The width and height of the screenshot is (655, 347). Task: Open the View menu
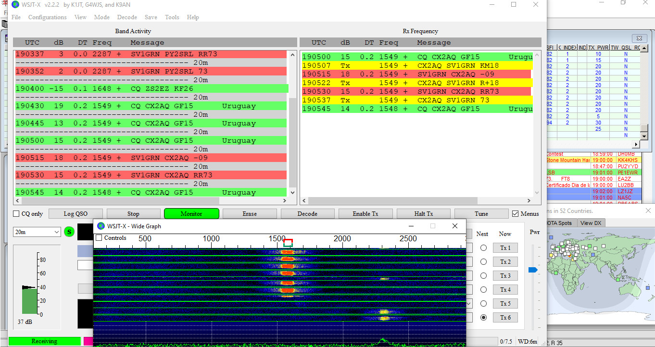click(80, 17)
